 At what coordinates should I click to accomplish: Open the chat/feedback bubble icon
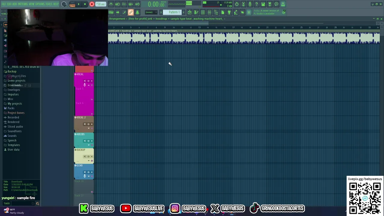click(276, 4)
